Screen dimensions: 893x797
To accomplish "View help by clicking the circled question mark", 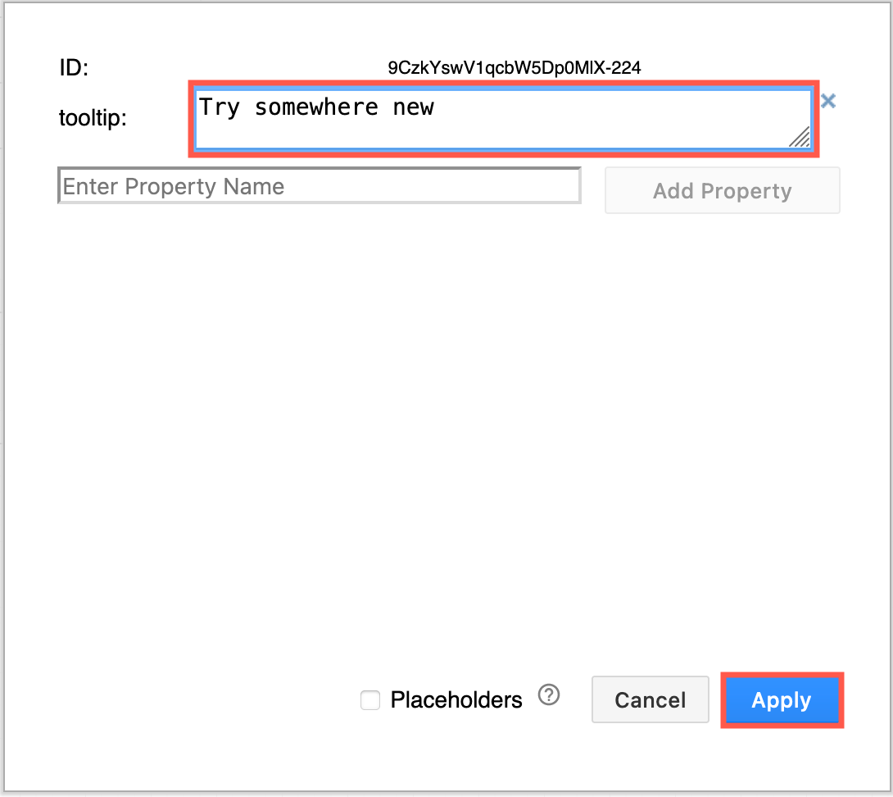I will (549, 695).
